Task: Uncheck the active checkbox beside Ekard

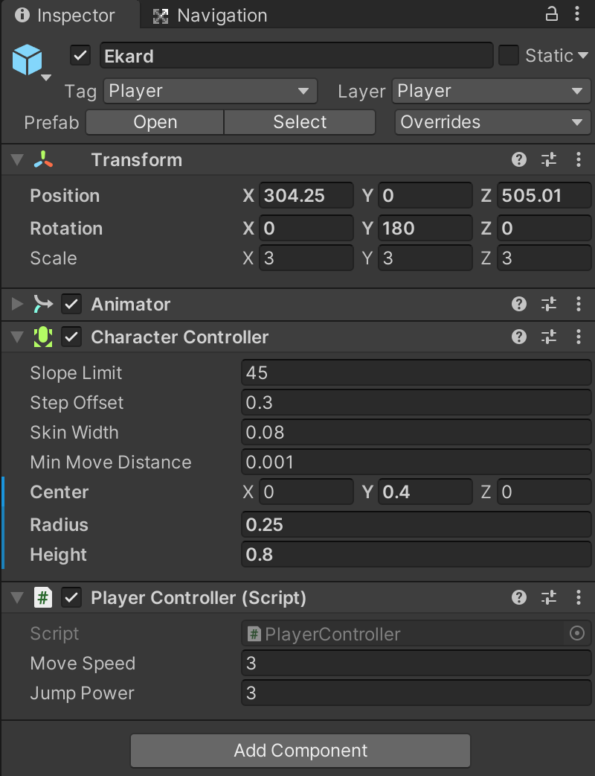Action: [x=80, y=55]
